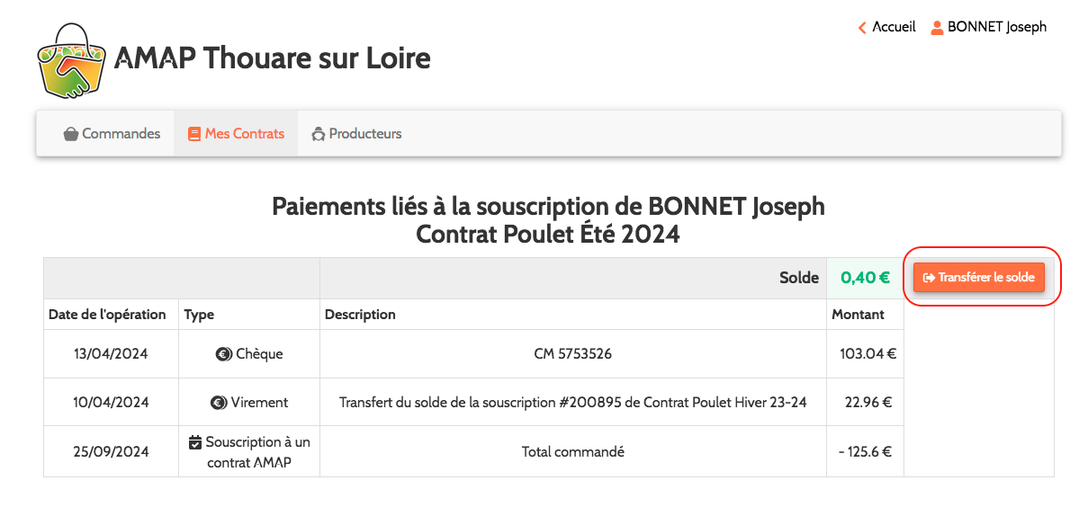Go back to Accueil
Screen dimensions: 1070x507
893,27
